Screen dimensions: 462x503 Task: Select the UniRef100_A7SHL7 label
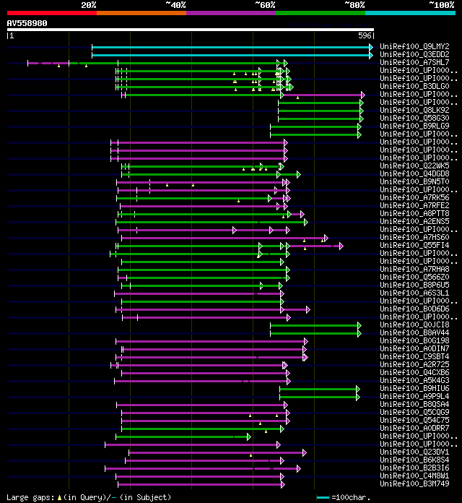414,62
